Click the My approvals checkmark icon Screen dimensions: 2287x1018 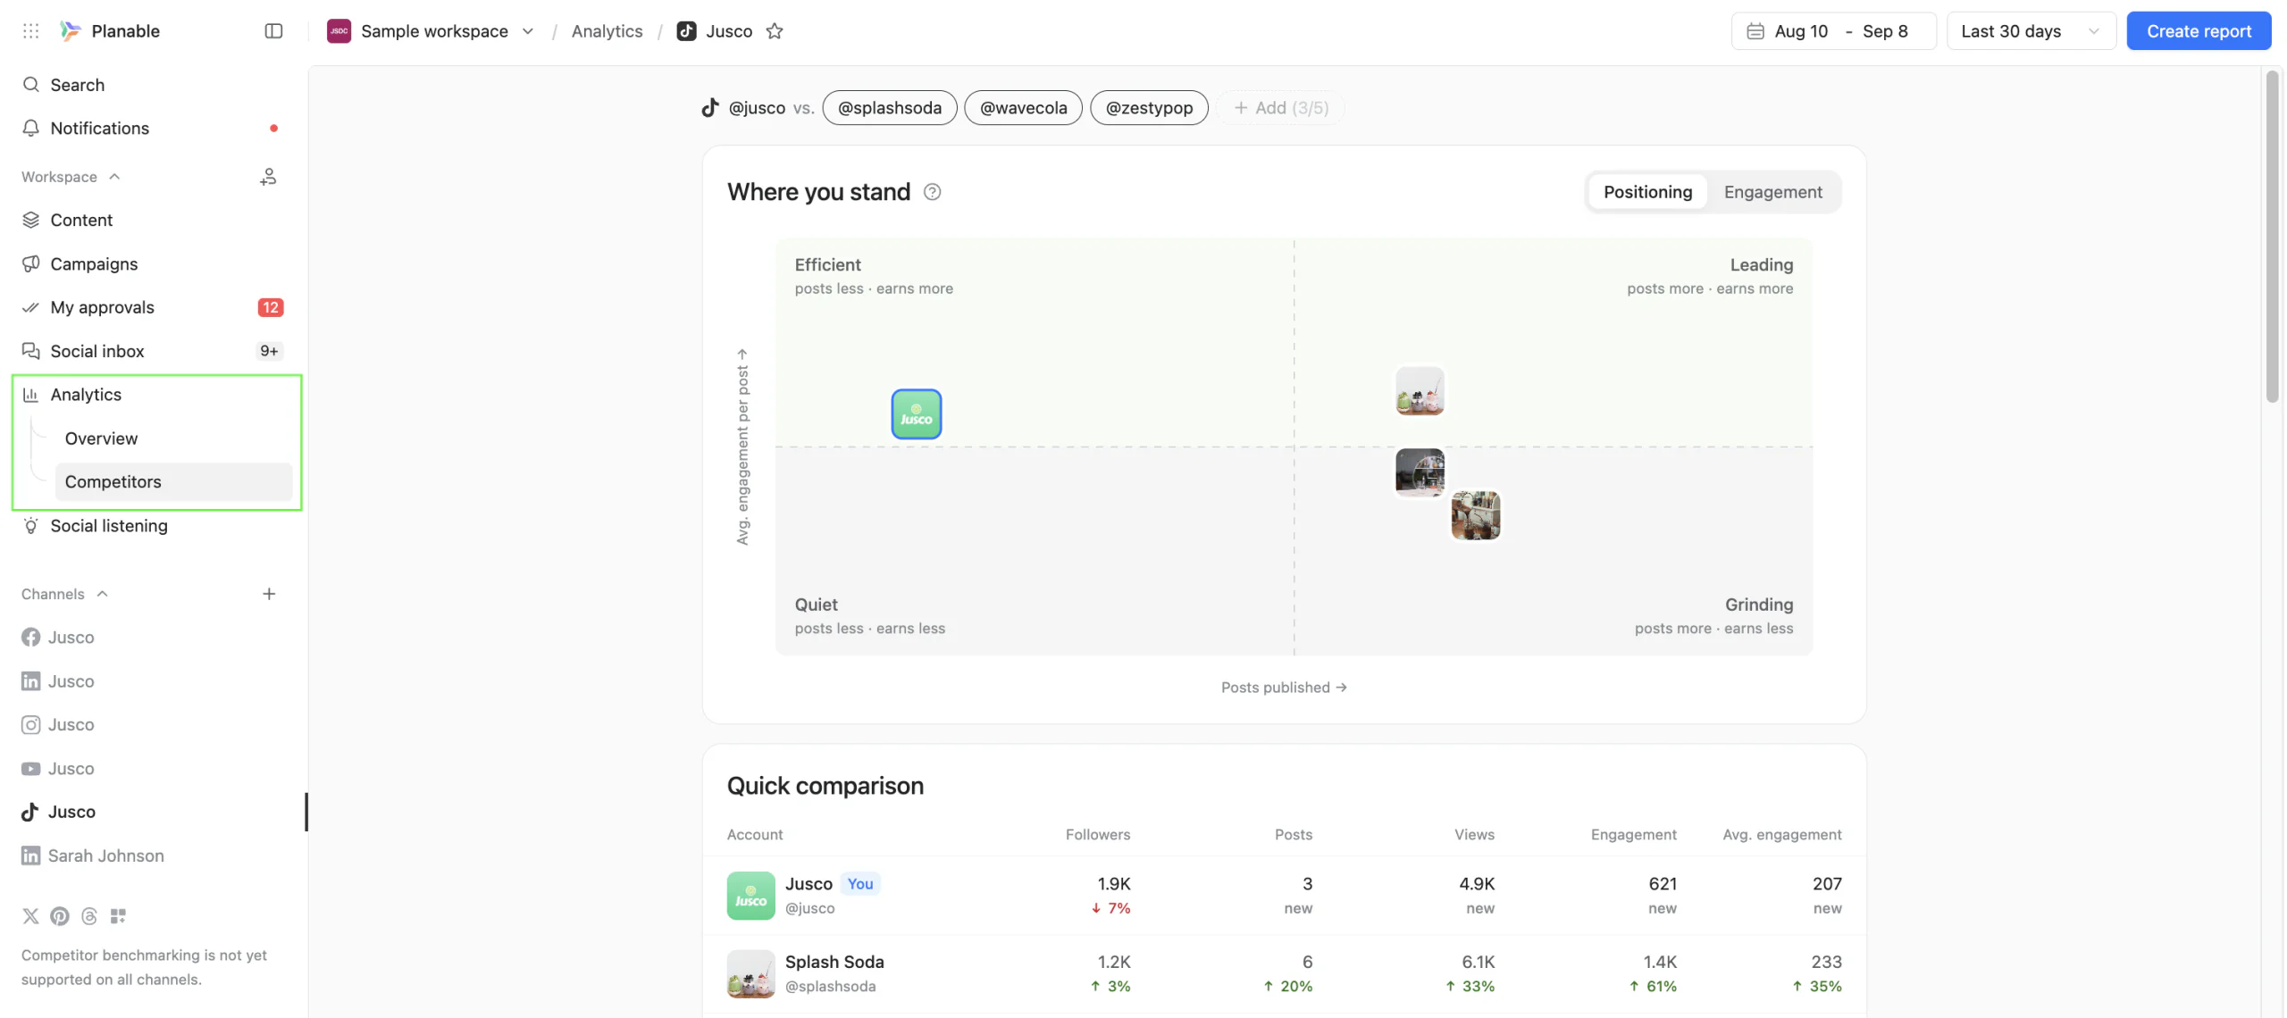[x=31, y=307]
